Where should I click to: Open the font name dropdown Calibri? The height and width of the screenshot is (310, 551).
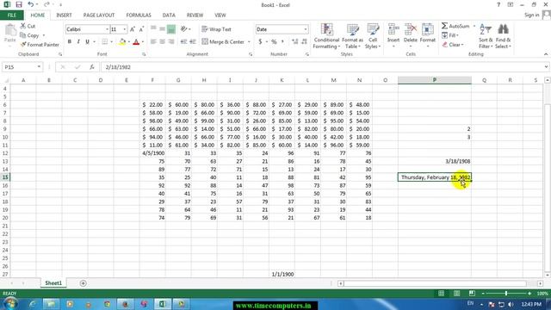(x=107, y=29)
